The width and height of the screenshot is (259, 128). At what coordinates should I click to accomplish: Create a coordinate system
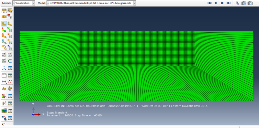tap(4, 68)
